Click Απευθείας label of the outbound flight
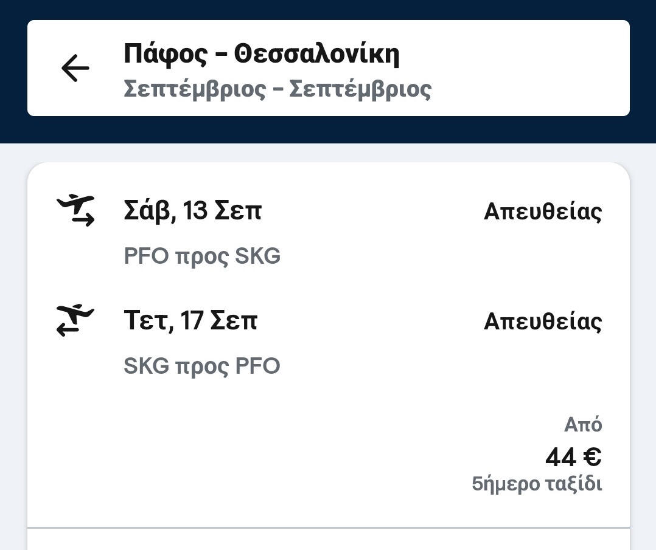This screenshot has width=656, height=550. 542,211
